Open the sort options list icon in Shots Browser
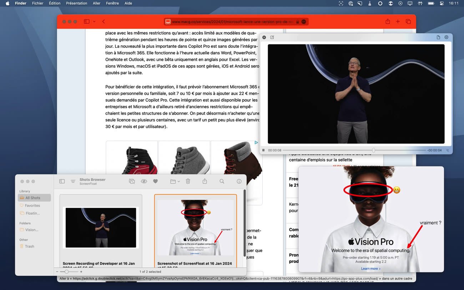The width and height of the screenshot is (464, 290). 73,181
